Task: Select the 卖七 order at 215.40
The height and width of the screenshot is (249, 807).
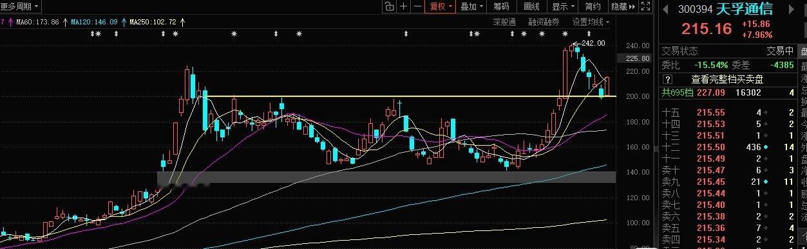Action: pyautogui.click(x=728, y=205)
